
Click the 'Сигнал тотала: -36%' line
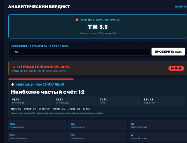coord(98,33)
